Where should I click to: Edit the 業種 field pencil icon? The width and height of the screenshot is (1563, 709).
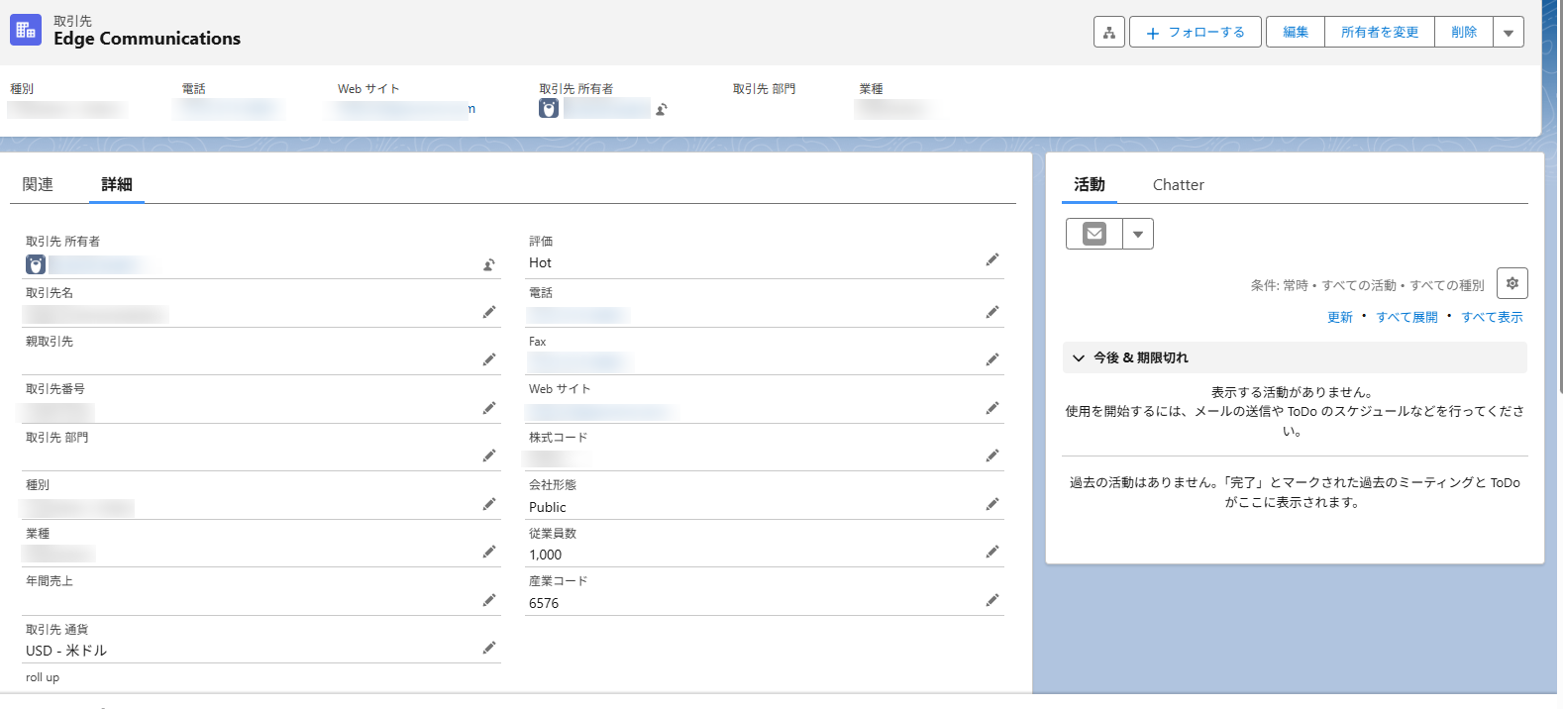coord(489,552)
